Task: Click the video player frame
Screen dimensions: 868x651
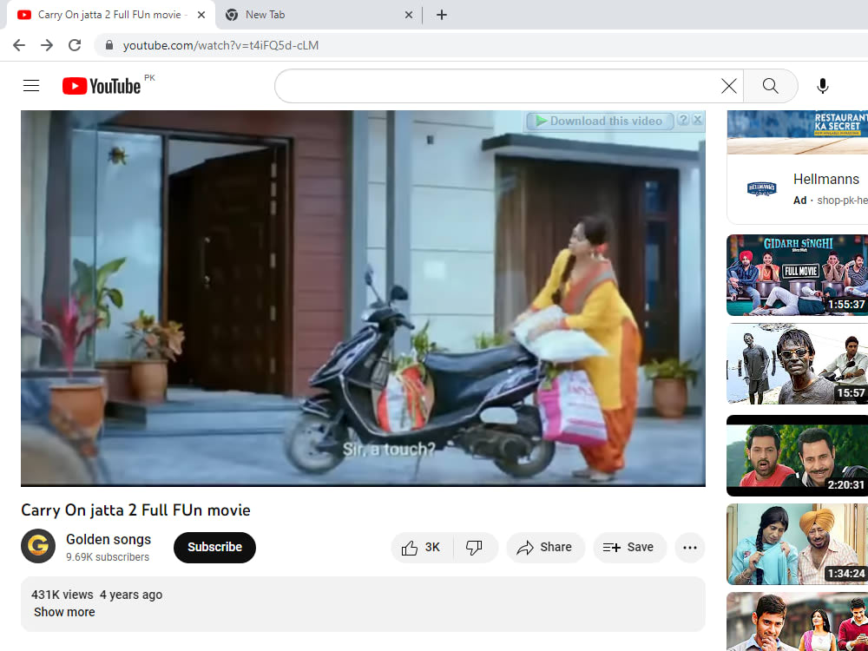Action: [363, 299]
